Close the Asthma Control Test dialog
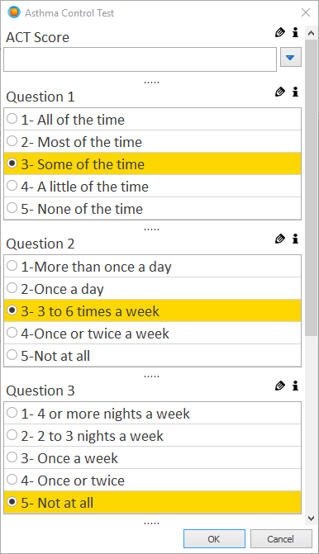The height and width of the screenshot is (554, 319). 306,12
